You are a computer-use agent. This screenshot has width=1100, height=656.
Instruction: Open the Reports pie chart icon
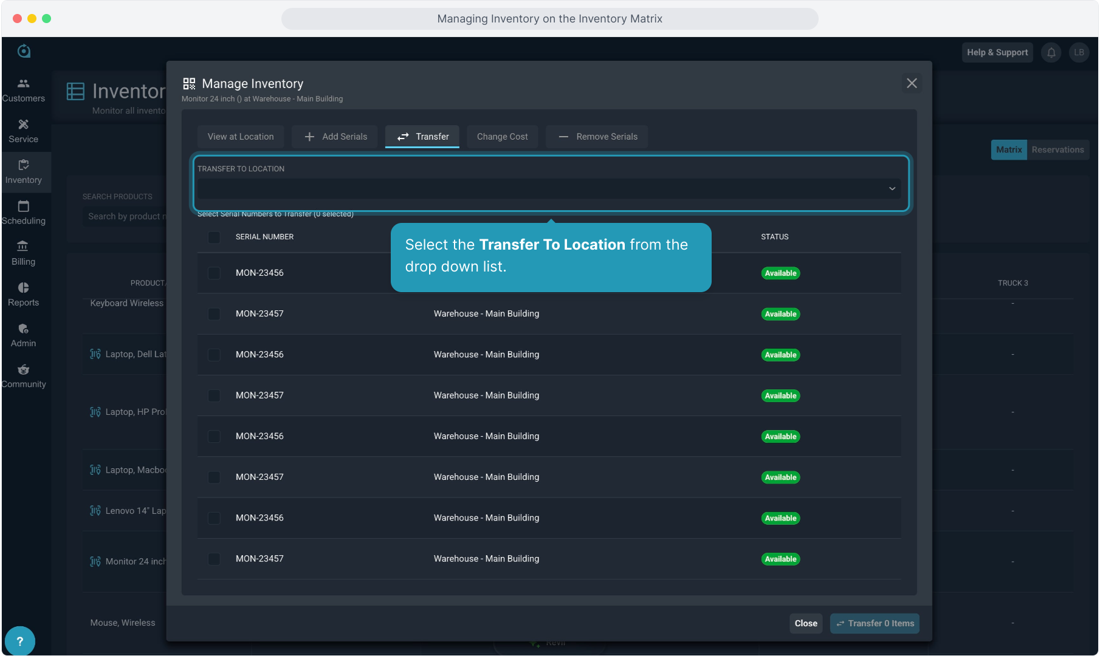click(23, 288)
